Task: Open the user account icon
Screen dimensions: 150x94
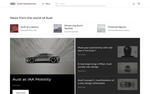Action: tap(134, 4)
